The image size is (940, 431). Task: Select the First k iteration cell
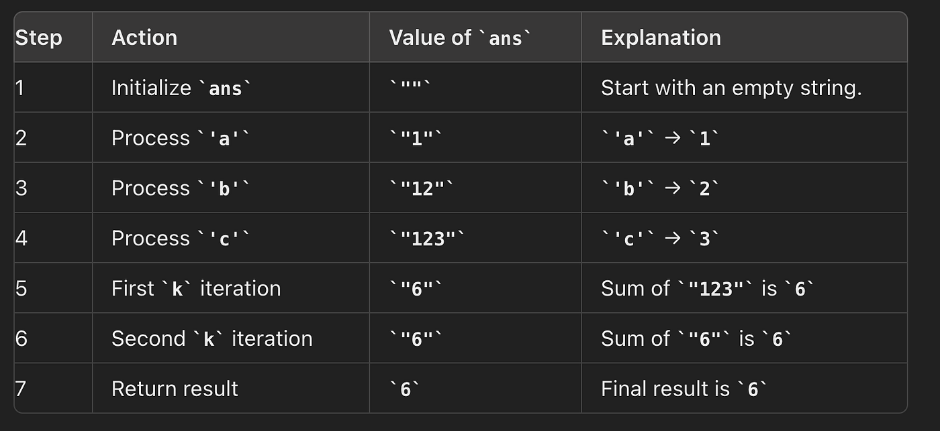(196, 289)
